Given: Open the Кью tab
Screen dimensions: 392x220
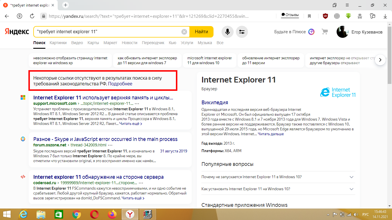Looking at the screenshot, I should pos(172,43).
